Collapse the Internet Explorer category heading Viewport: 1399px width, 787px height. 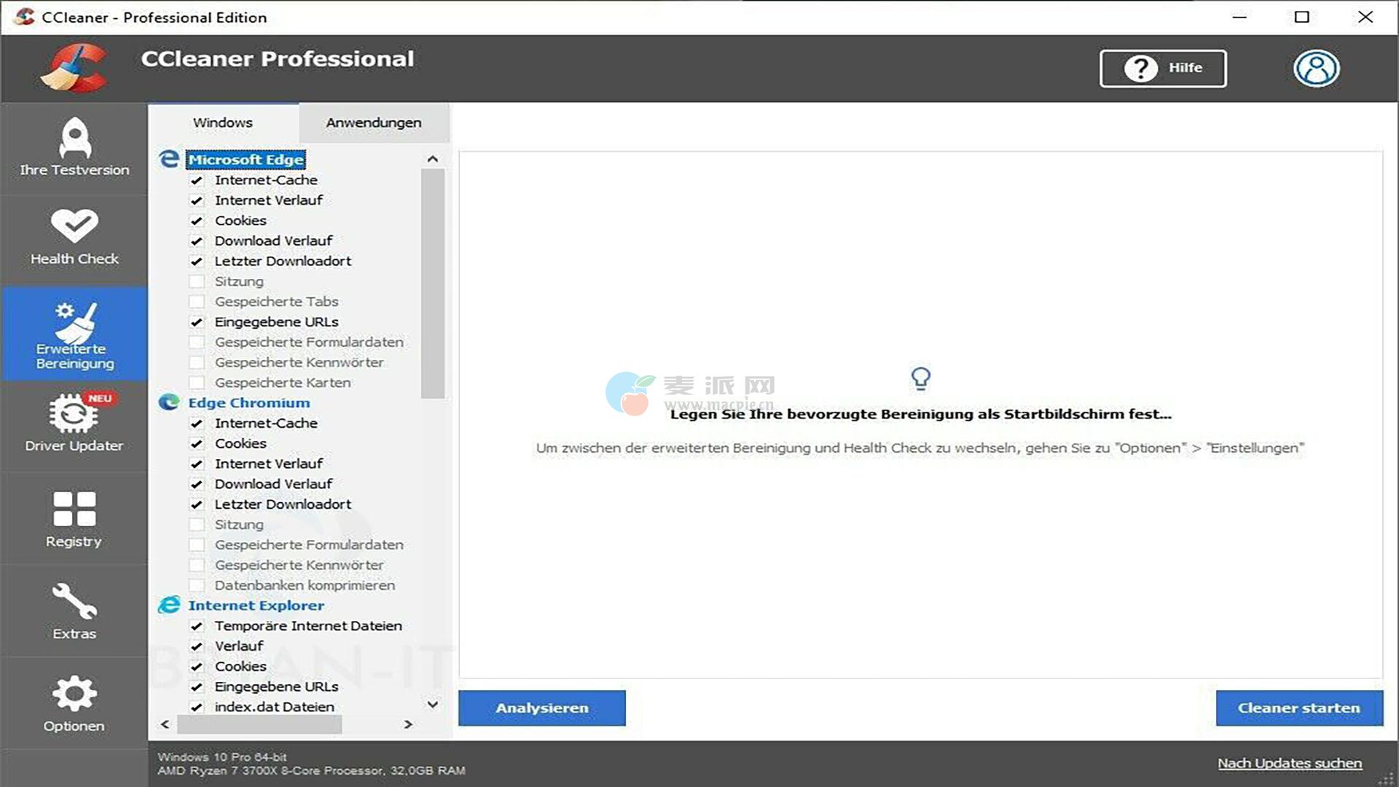coord(256,605)
